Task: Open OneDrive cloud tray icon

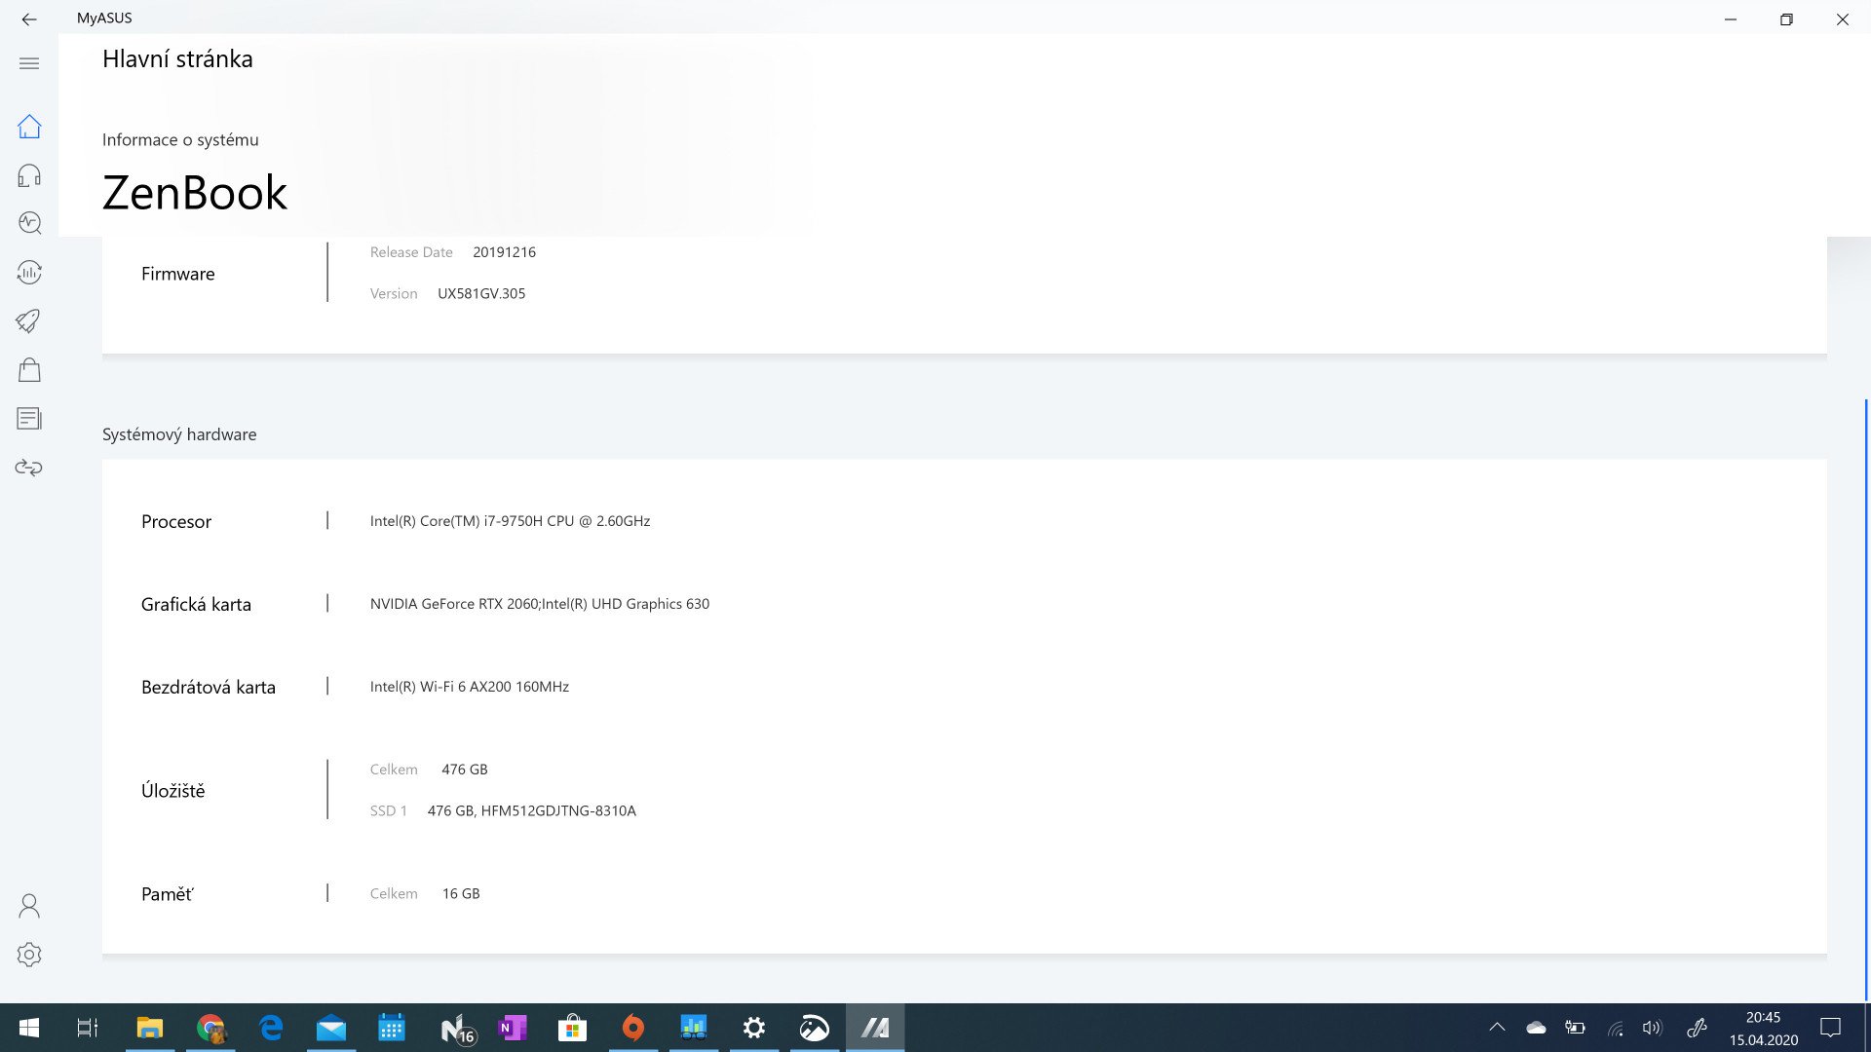Action: [x=1536, y=1027]
